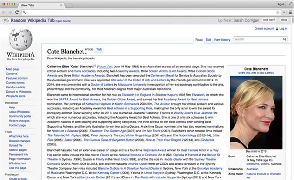Click the Macquarie University link
This screenshot has width=294, height=180.
pos(132,85)
